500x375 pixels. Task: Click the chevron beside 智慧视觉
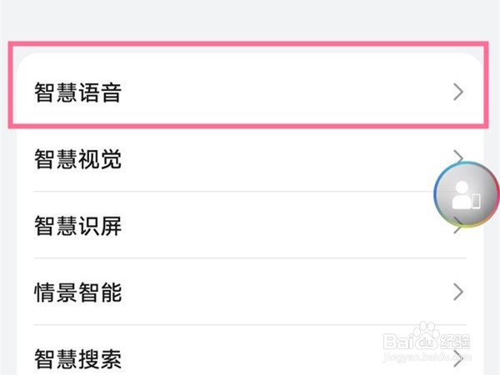click(457, 157)
